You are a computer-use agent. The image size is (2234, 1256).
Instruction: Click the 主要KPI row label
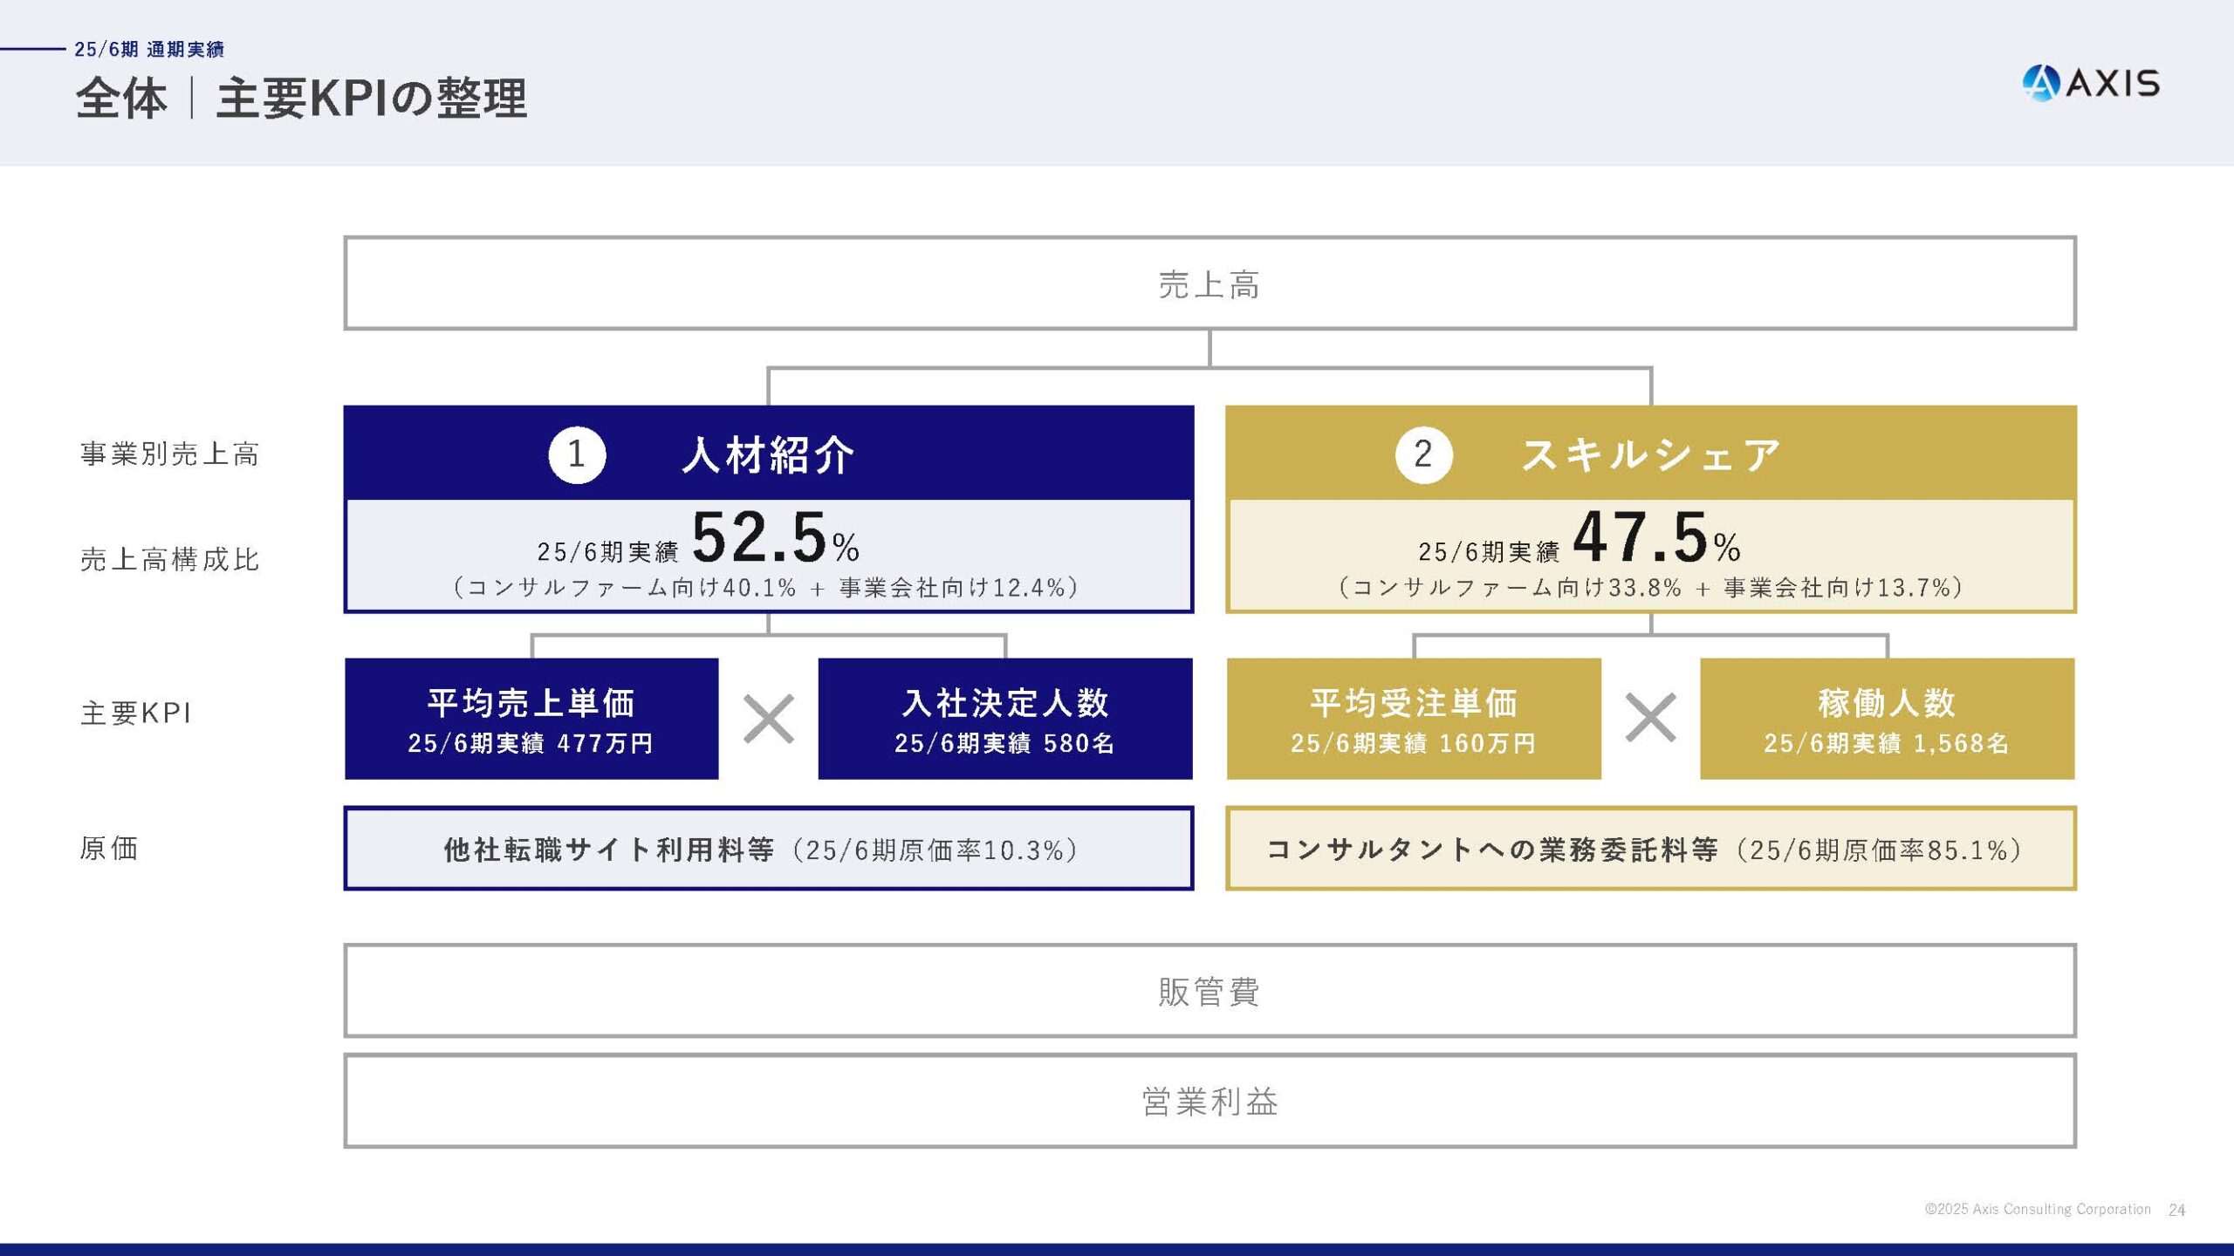click(x=136, y=713)
